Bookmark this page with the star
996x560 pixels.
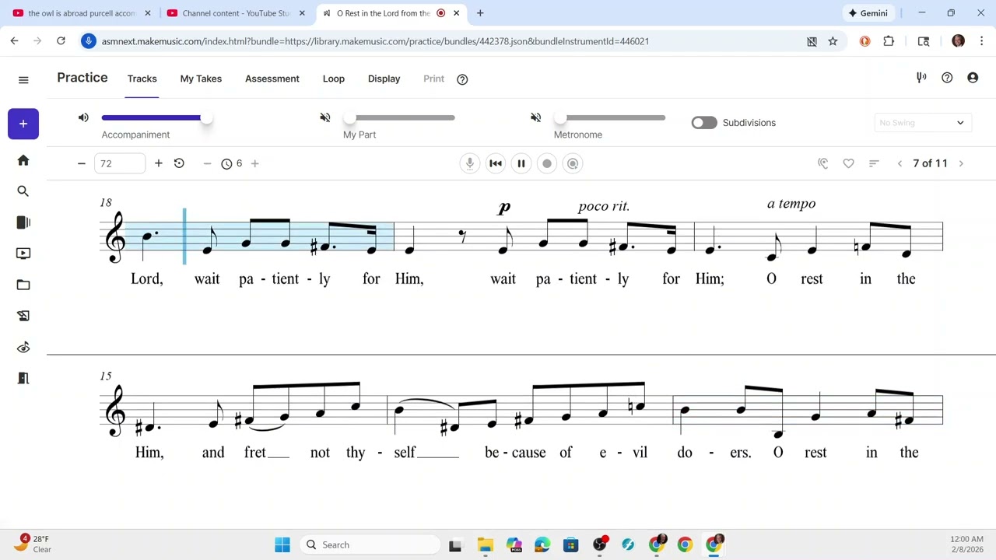[x=833, y=41]
